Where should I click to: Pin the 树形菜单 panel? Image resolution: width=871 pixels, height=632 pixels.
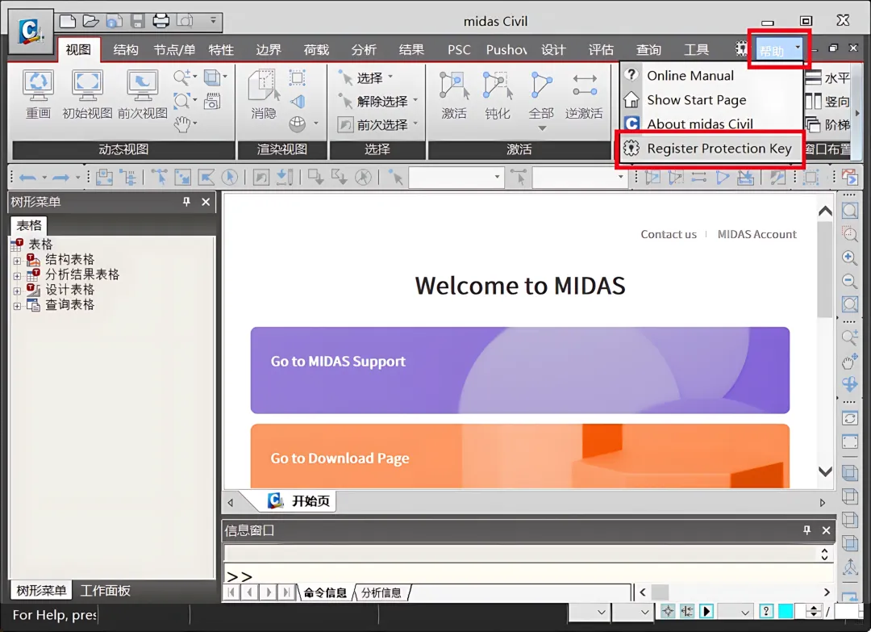coord(186,202)
